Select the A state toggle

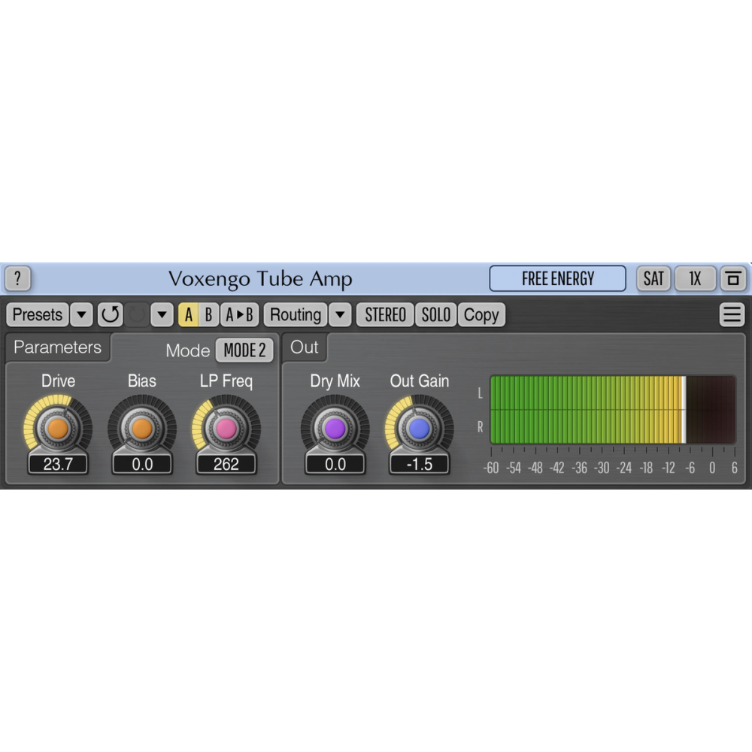click(188, 314)
